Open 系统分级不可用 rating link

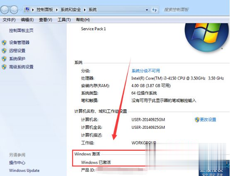(x=145, y=71)
